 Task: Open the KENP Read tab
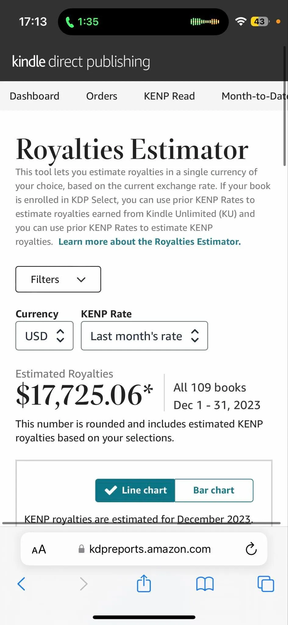[x=169, y=96]
